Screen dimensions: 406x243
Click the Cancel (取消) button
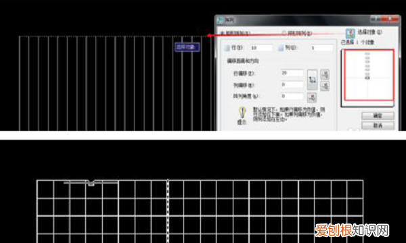pyautogui.click(x=378, y=126)
